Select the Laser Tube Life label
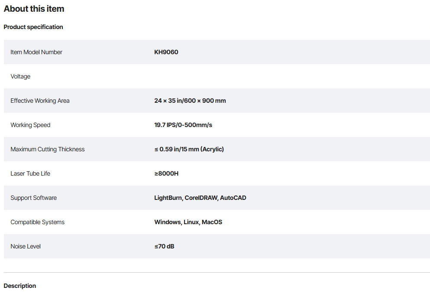 pos(30,173)
